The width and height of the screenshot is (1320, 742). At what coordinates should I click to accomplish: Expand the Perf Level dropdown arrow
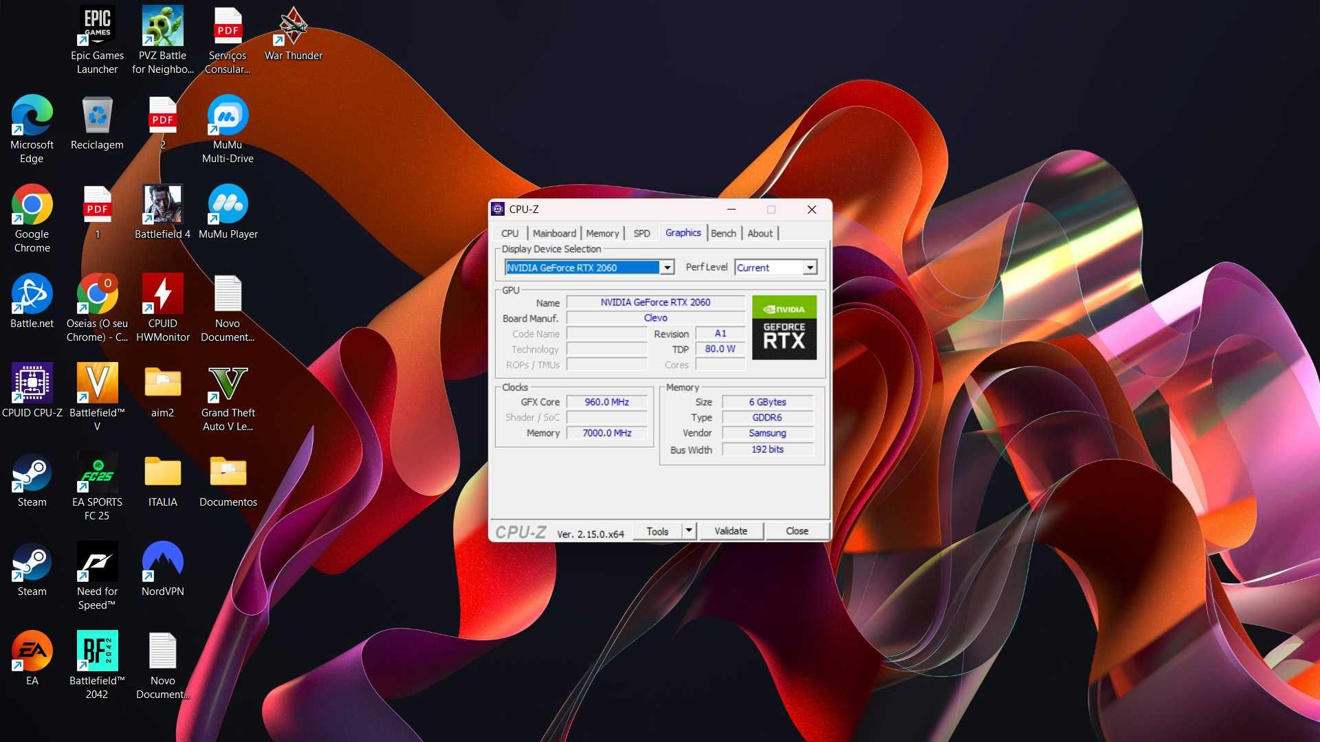[x=810, y=268]
